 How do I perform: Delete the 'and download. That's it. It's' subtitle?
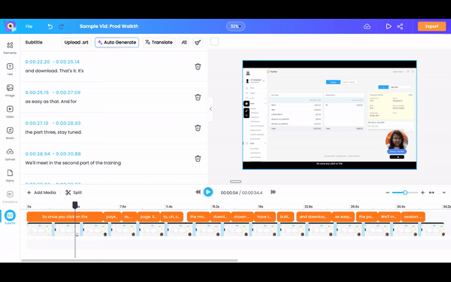coord(198,66)
